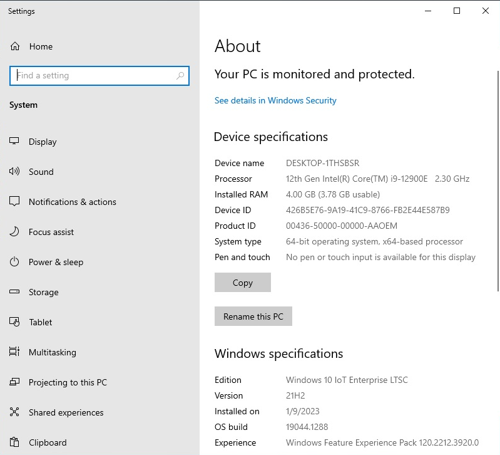Click the Projecting to this PC icon
Image resolution: width=500 pixels, height=455 pixels.
click(x=14, y=382)
